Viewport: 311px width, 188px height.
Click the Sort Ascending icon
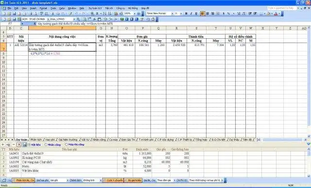105,14
